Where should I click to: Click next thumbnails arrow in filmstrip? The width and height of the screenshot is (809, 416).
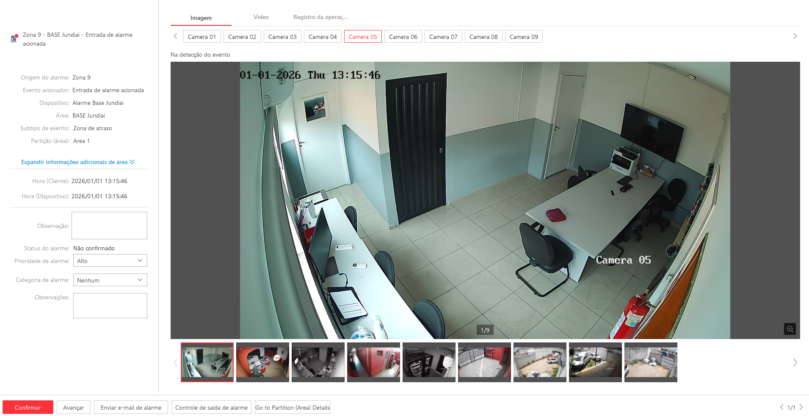tap(795, 362)
